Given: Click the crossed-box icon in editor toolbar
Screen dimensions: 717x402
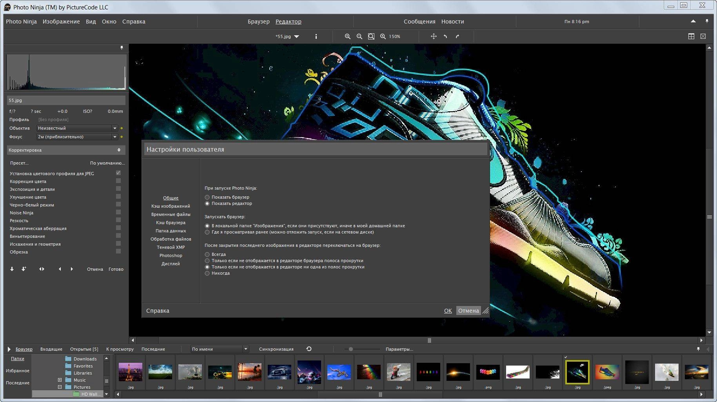Looking at the screenshot, I should click(703, 36).
